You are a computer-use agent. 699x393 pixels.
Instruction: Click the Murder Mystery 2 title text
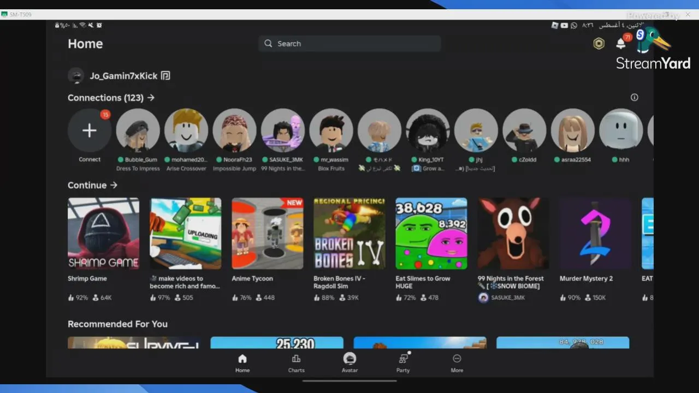coord(586,278)
